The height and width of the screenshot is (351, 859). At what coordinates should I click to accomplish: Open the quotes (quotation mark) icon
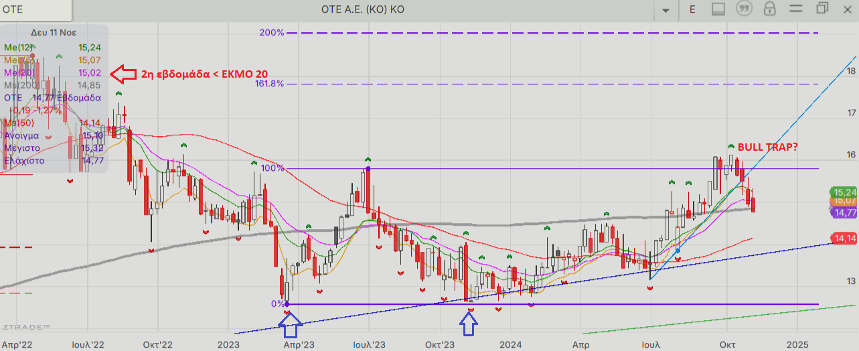[x=743, y=9]
